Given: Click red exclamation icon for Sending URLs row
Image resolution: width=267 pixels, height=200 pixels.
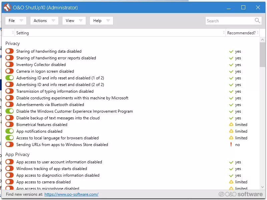Looking at the screenshot, I should 231,144.
